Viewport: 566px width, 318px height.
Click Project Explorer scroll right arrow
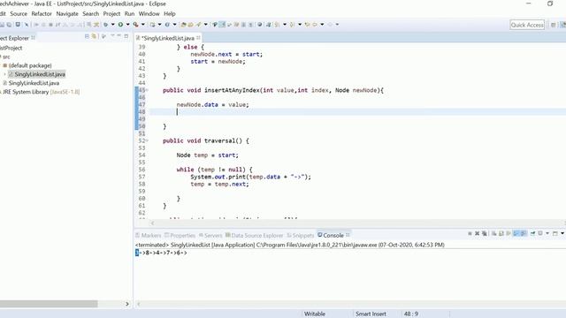coord(127,304)
